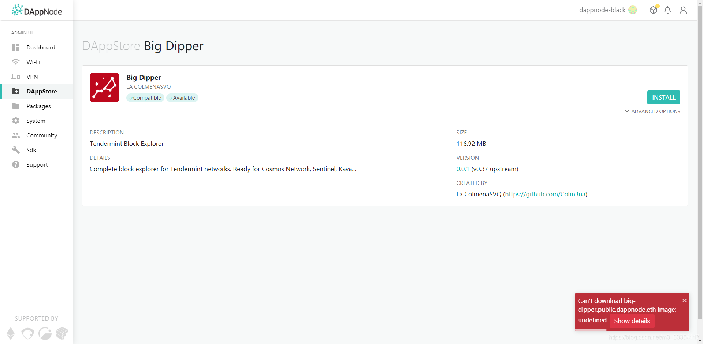Open Sdk menu item

(37, 150)
